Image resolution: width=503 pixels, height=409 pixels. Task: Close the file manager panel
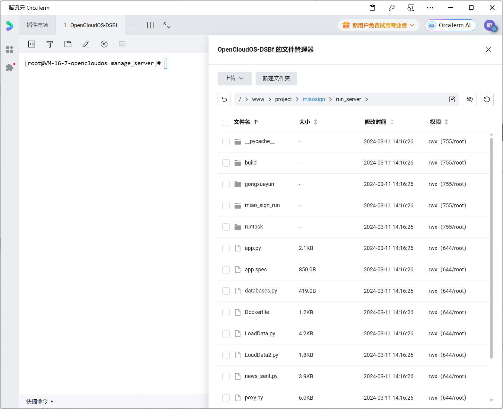488,50
